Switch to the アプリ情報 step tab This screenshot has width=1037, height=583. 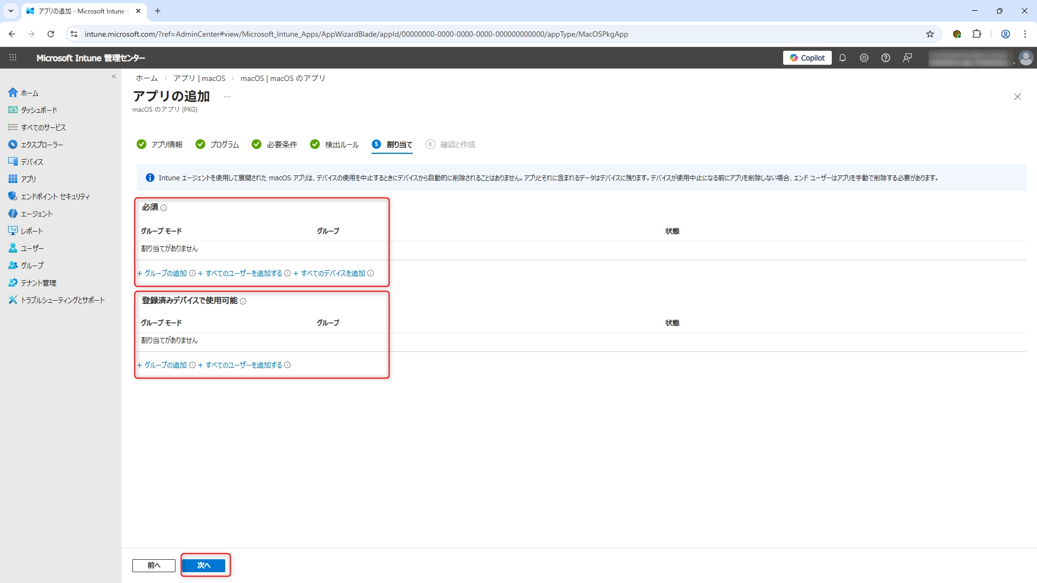click(x=160, y=145)
